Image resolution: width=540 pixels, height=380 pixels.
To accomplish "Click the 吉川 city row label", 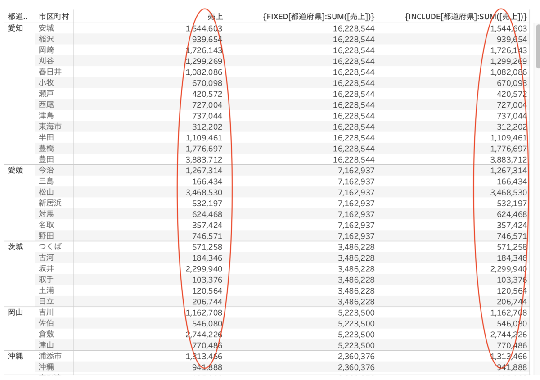I will (x=46, y=312).
